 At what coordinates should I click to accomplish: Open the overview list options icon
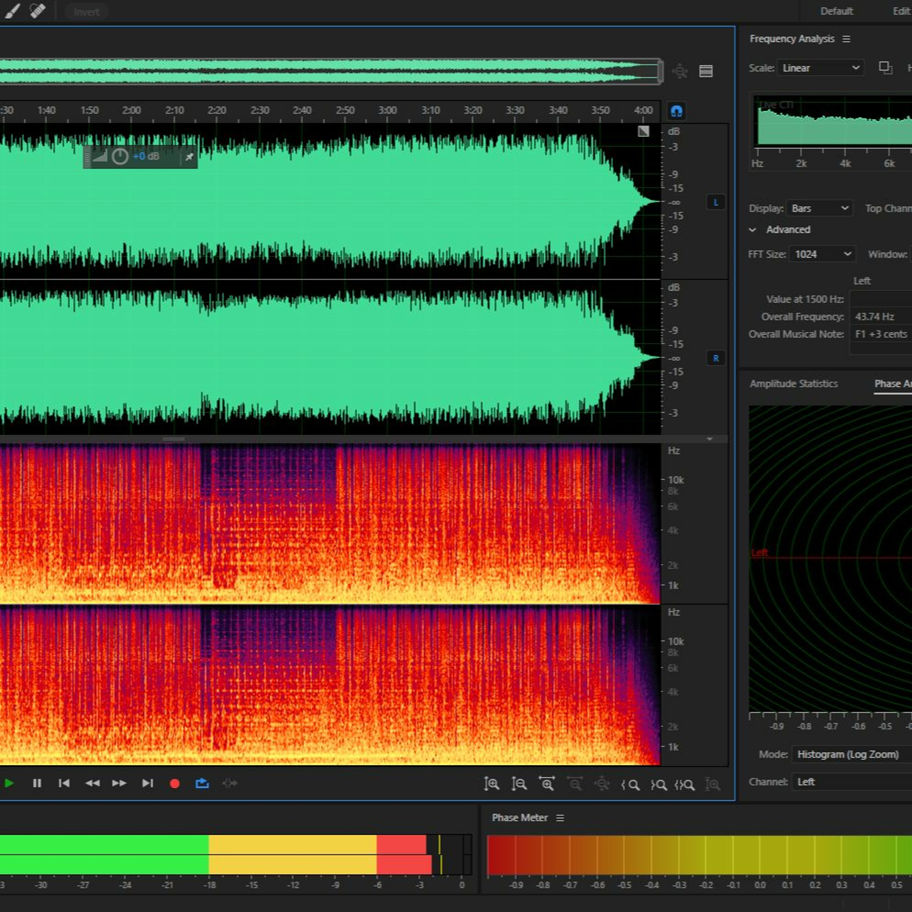point(706,71)
